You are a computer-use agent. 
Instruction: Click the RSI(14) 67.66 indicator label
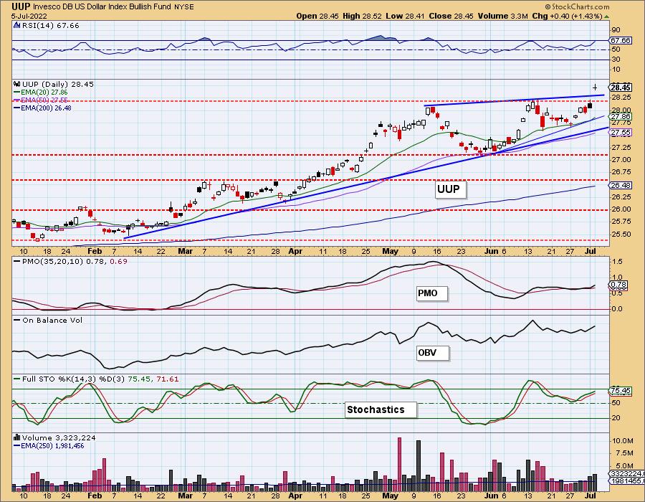(x=47, y=26)
